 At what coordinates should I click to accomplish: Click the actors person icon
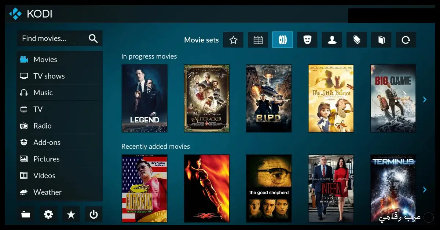332,40
